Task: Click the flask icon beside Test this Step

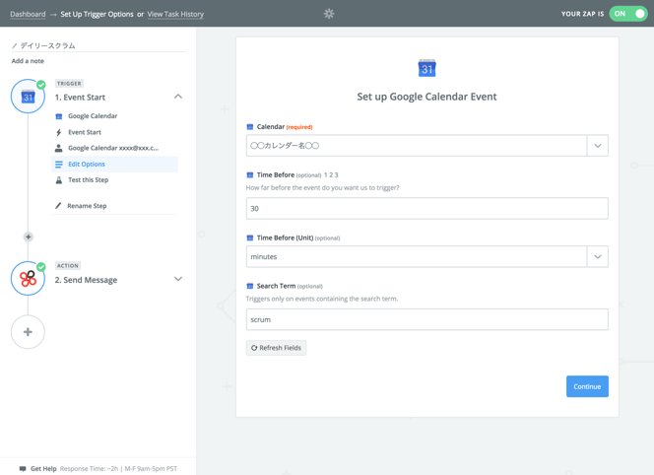Action: point(59,180)
